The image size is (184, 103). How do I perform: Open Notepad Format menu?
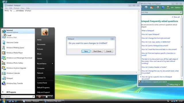16,8
